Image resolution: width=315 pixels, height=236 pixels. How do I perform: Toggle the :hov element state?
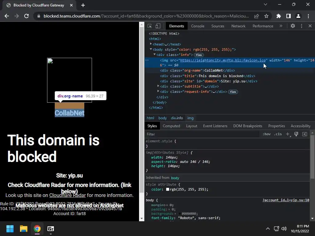coord(267,134)
